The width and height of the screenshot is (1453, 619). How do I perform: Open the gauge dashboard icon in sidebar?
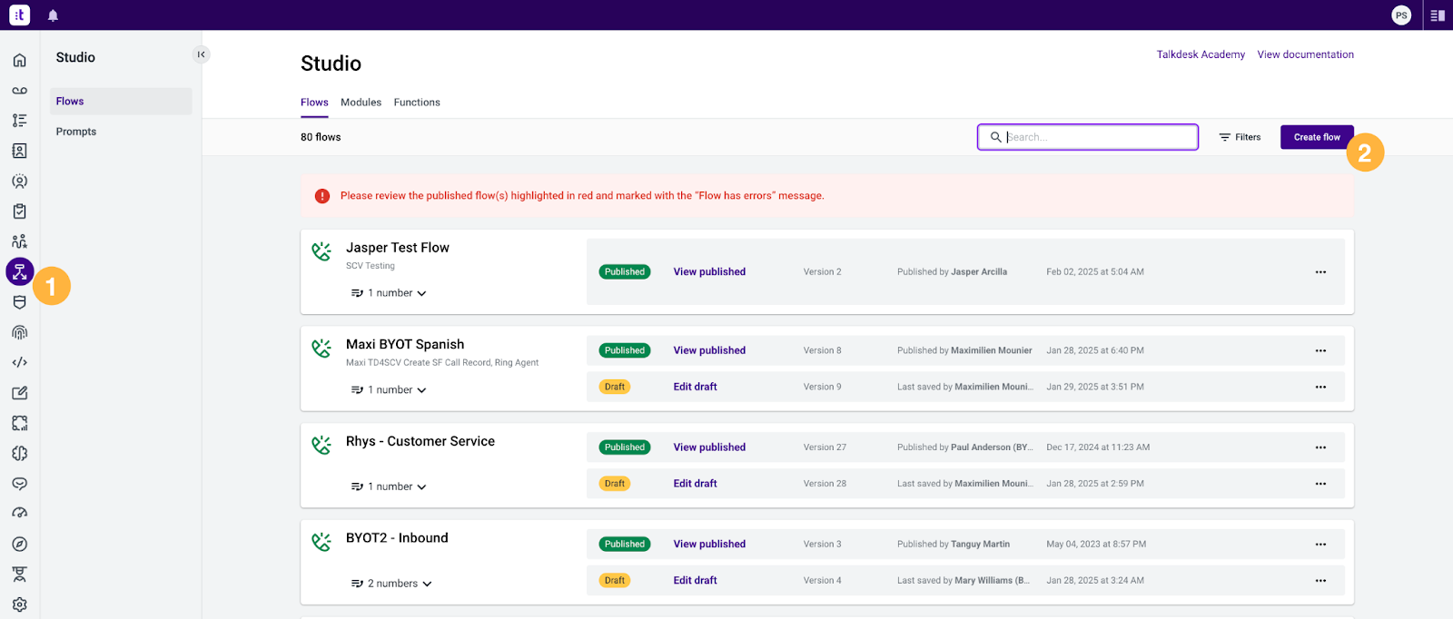tap(19, 514)
